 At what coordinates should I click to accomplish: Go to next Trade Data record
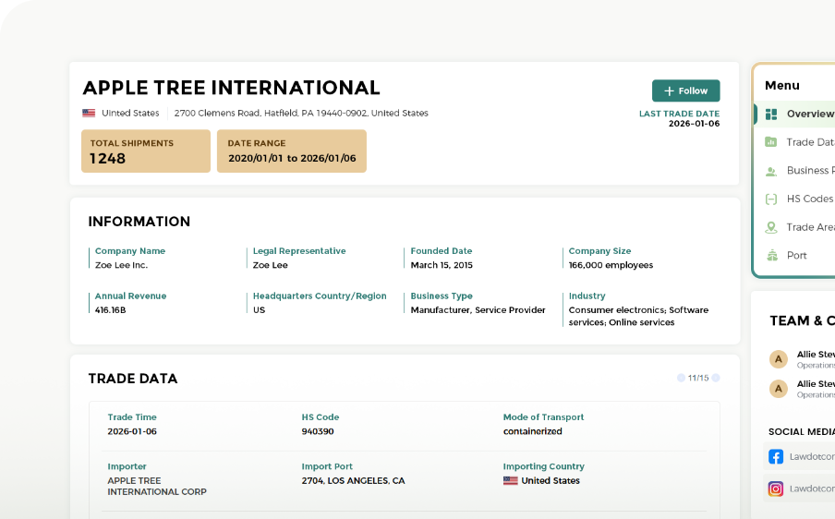pos(716,378)
